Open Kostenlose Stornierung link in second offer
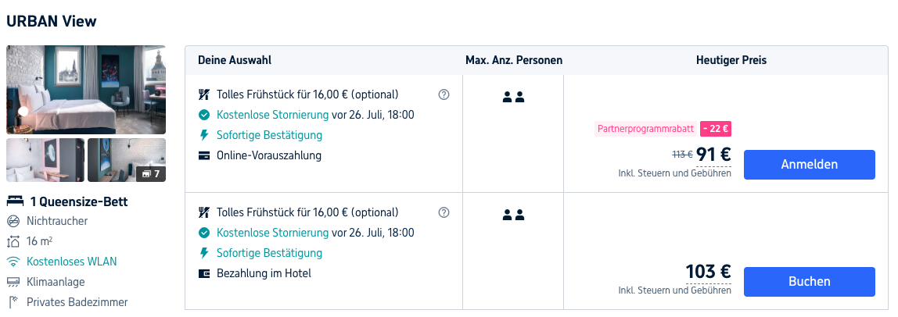Viewport: 898px width, 317px height. 272,233
